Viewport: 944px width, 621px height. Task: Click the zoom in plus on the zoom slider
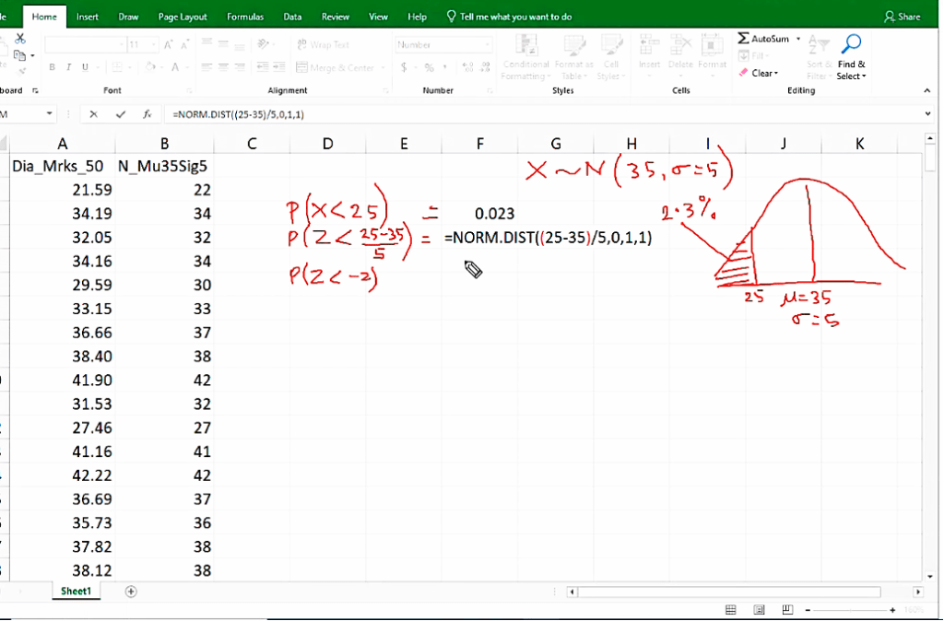coord(892,610)
